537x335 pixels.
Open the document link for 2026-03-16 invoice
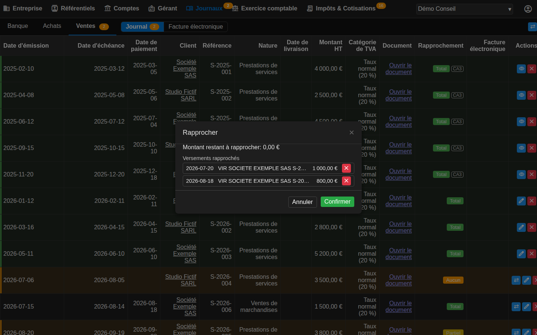click(399, 227)
